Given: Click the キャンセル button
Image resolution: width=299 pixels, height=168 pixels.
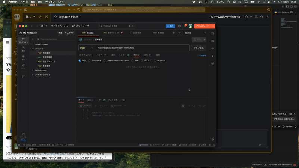Looking at the screenshot, I should (x=198, y=48).
